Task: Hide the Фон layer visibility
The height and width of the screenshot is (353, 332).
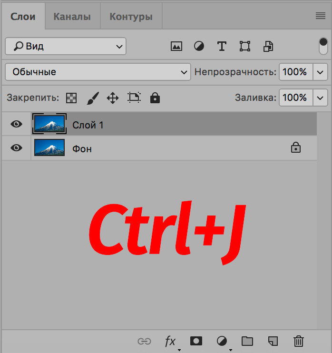Action: point(17,148)
